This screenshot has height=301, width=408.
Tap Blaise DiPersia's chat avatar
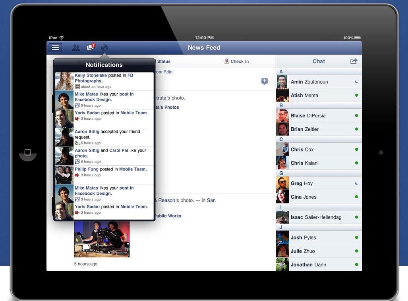[282, 115]
